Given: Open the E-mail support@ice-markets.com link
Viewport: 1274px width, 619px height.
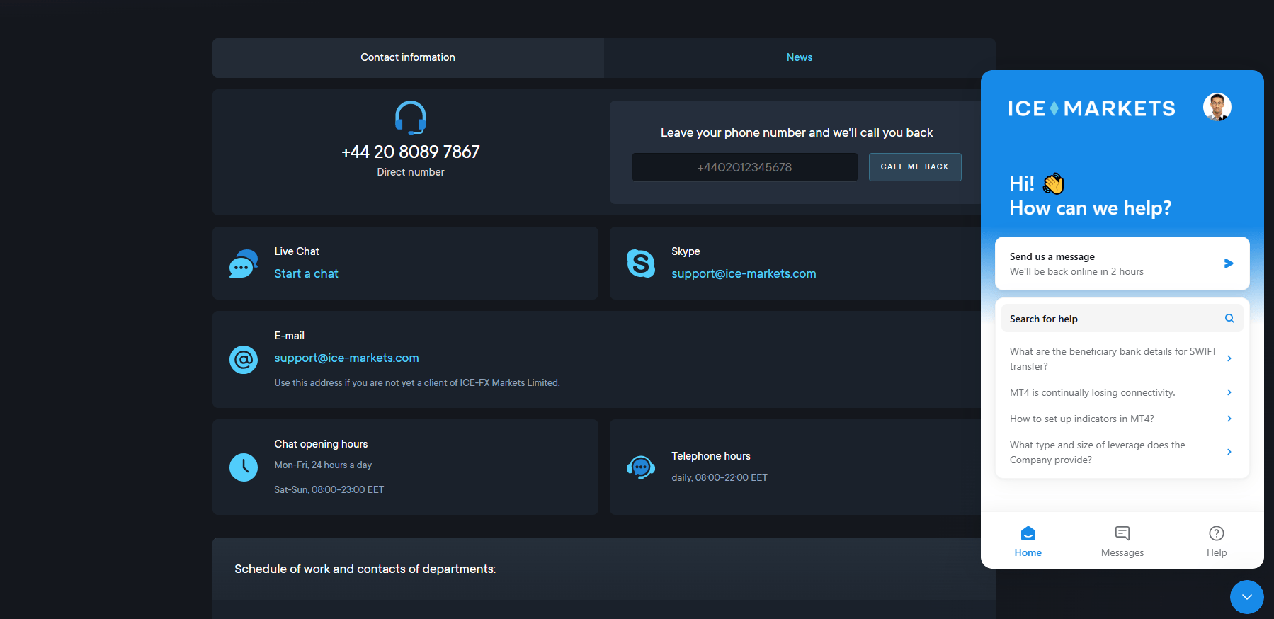Looking at the screenshot, I should (346, 358).
